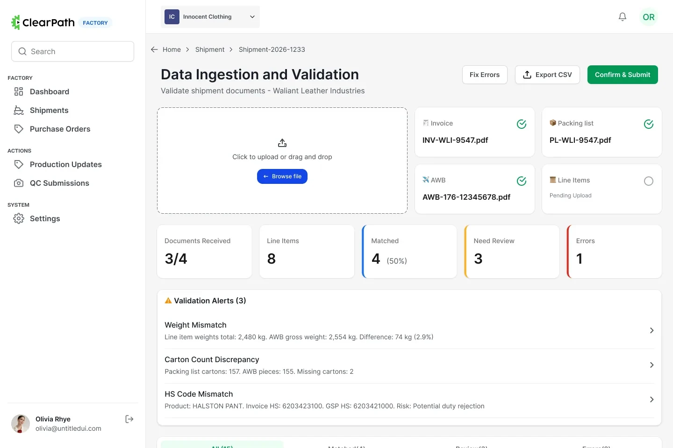
Task: Click the Shipment breadcrumb link
Action: click(x=210, y=49)
